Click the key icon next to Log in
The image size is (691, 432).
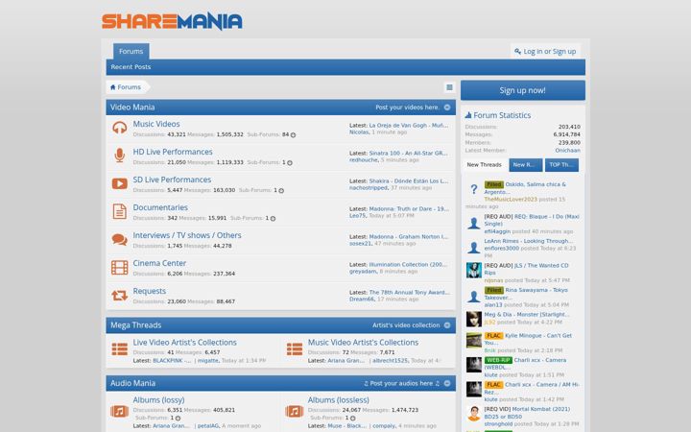coord(518,52)
